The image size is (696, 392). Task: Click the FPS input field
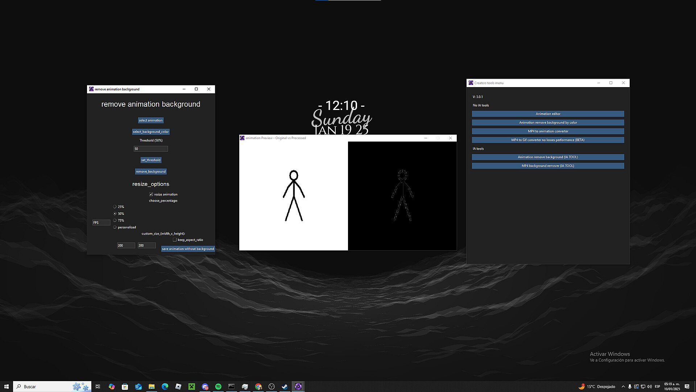(101, 222)
